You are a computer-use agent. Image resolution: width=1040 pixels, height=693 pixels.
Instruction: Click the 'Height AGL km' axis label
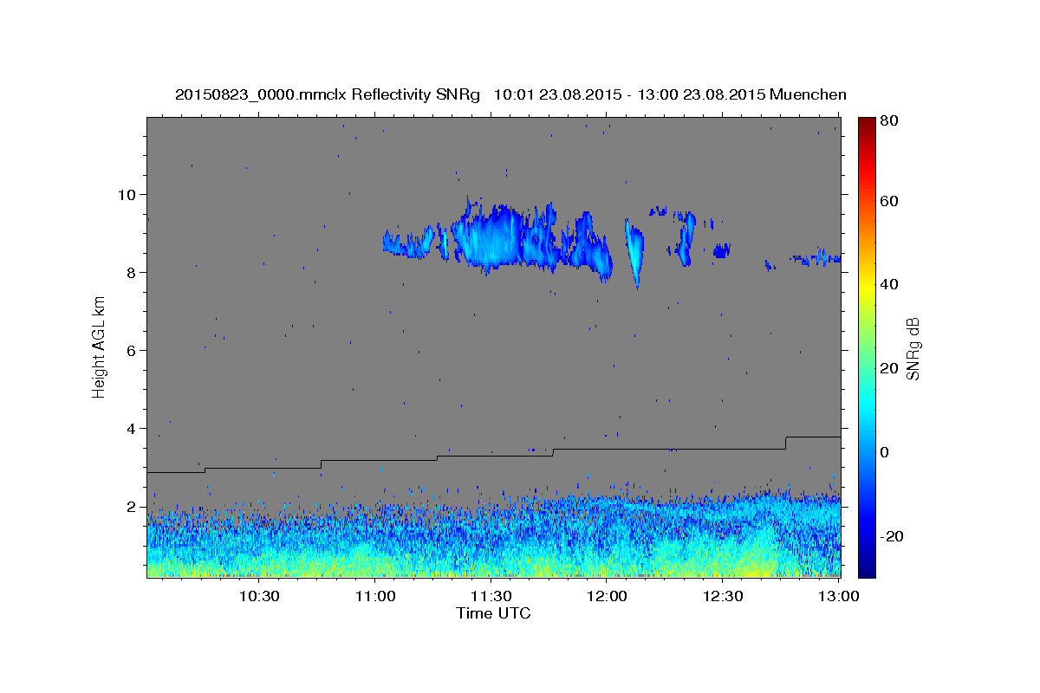pos(100,346)
